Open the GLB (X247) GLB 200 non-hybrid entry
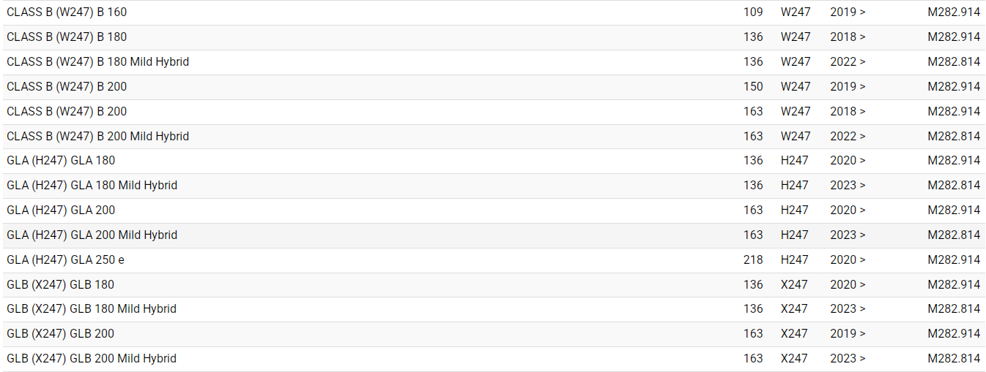Screen dimensions: 986x372 coord(60,334)
